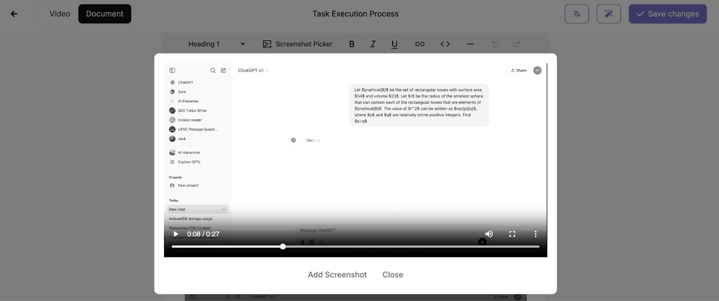Screen dimensions: 719x301
Task: Click the Thinking status indicator
Action: coord(311,141)
